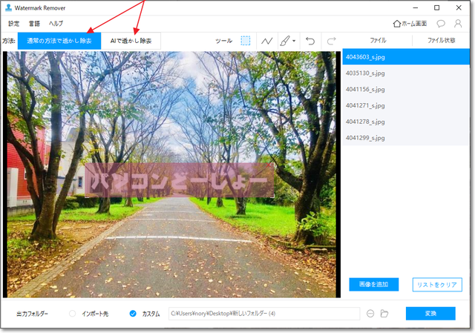Open the 設定 menu
Viewport: 475px width, 333px height.
[x=14, y=24]
